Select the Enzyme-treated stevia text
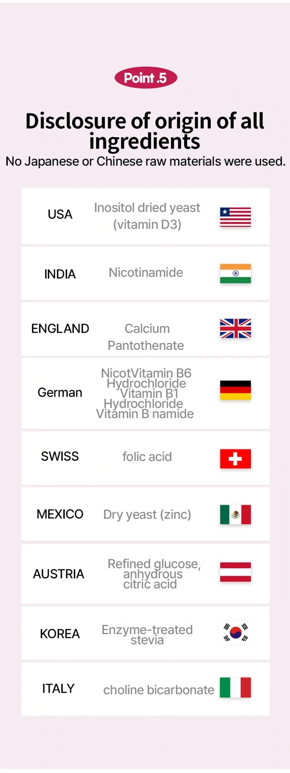 (147, 634)
